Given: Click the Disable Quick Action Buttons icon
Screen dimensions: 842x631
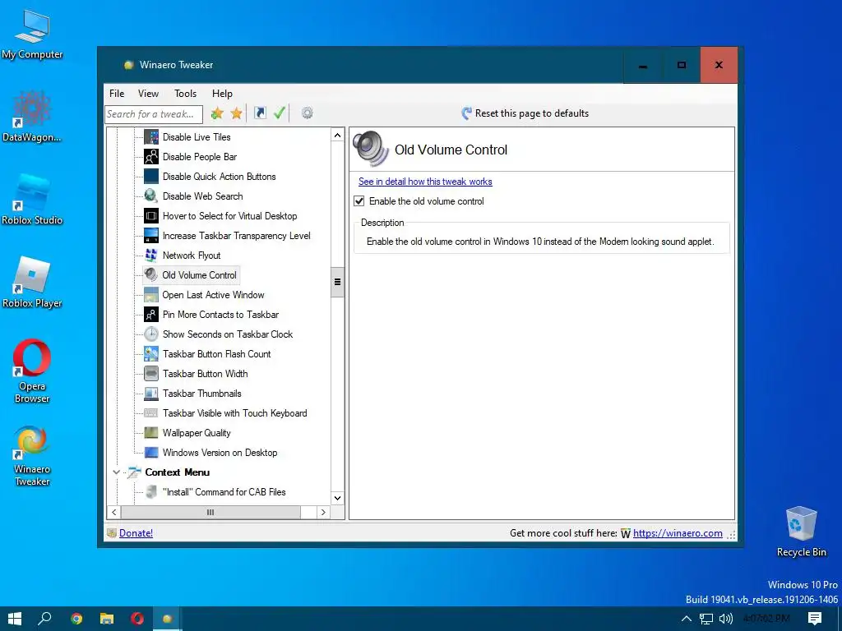Looking at the screenshot, I should click(151, 177).
